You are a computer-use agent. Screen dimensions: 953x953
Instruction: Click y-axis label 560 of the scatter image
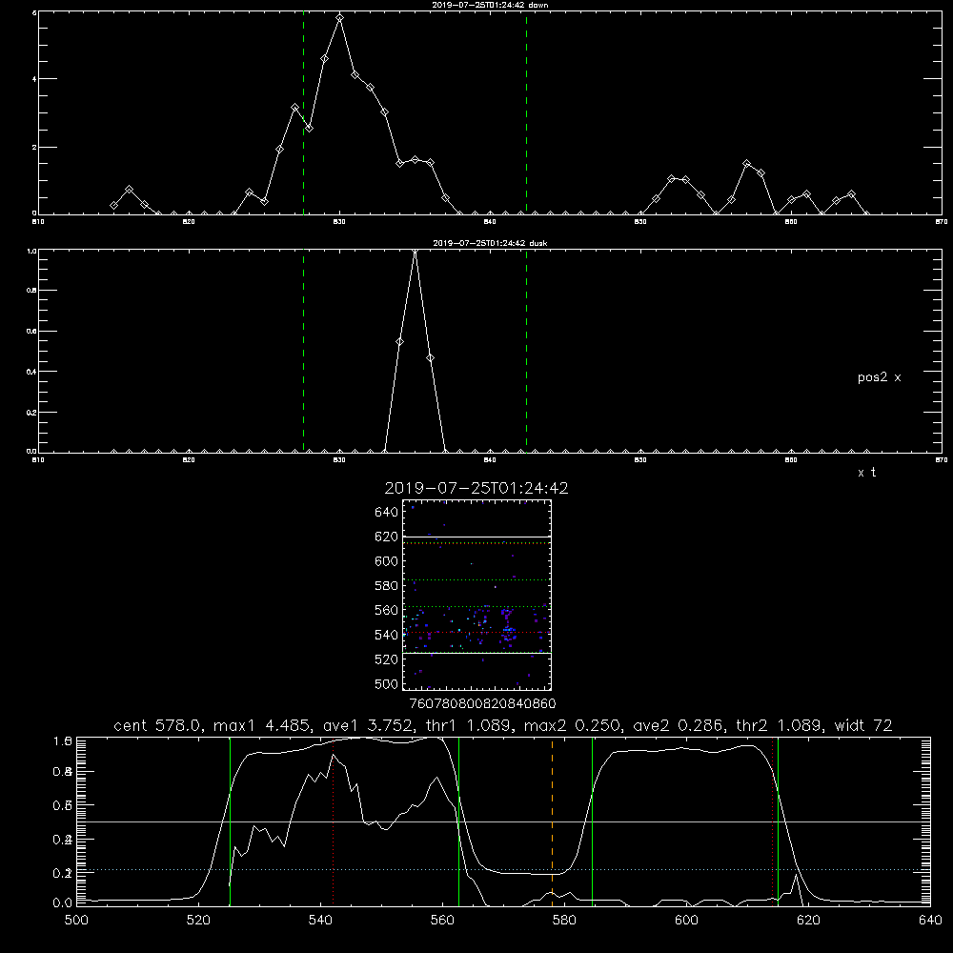click(387, 610)
